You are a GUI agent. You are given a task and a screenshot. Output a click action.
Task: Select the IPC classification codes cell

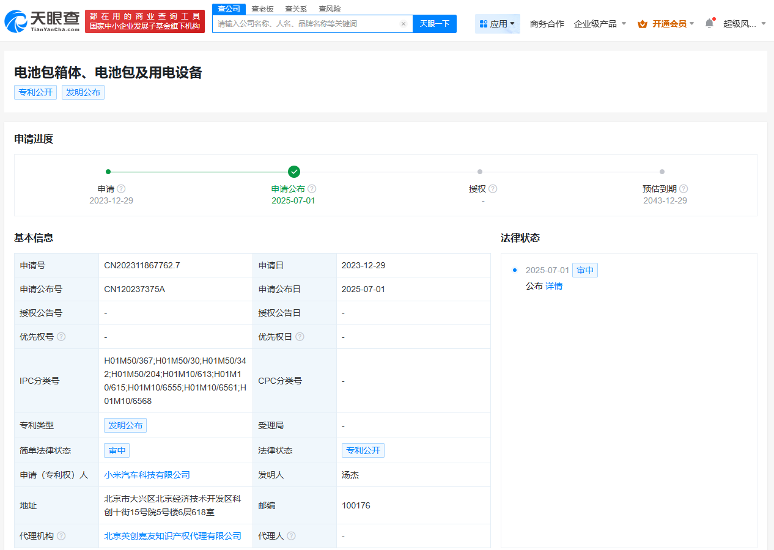pos(175,381)
